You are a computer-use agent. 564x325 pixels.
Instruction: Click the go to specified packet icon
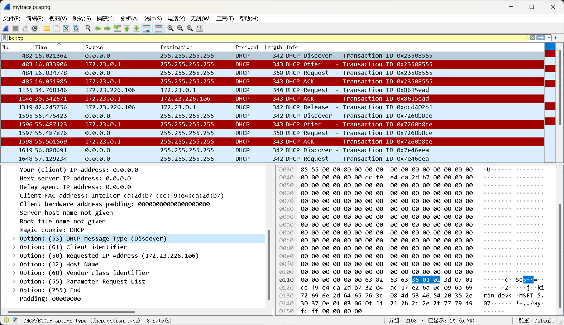pyautogui.click(x=117, y=28)
